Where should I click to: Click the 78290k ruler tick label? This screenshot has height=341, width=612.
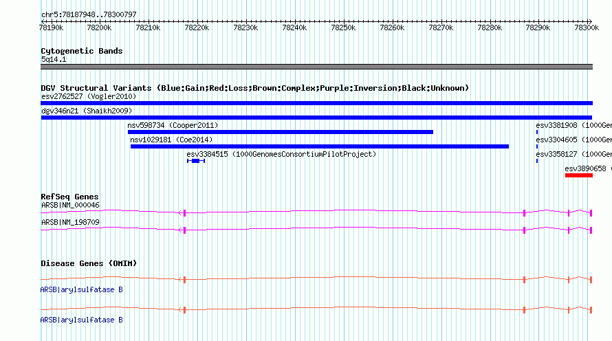538,27
